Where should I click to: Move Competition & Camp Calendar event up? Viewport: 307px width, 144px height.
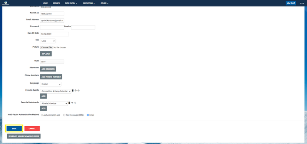click(x=75, y=91)
